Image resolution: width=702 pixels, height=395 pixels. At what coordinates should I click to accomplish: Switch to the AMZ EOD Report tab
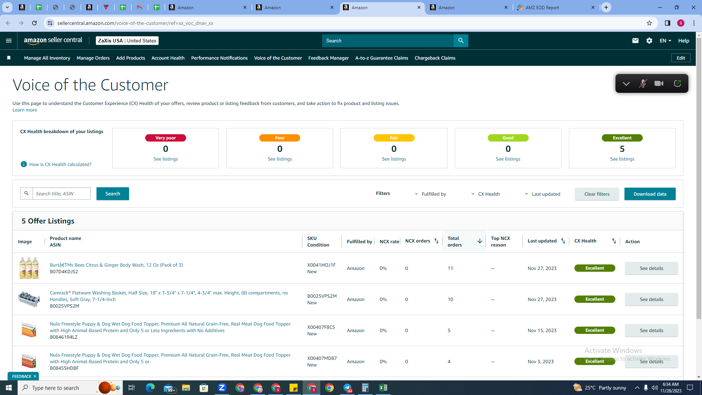pyautogui.click(x=556, y=7)
